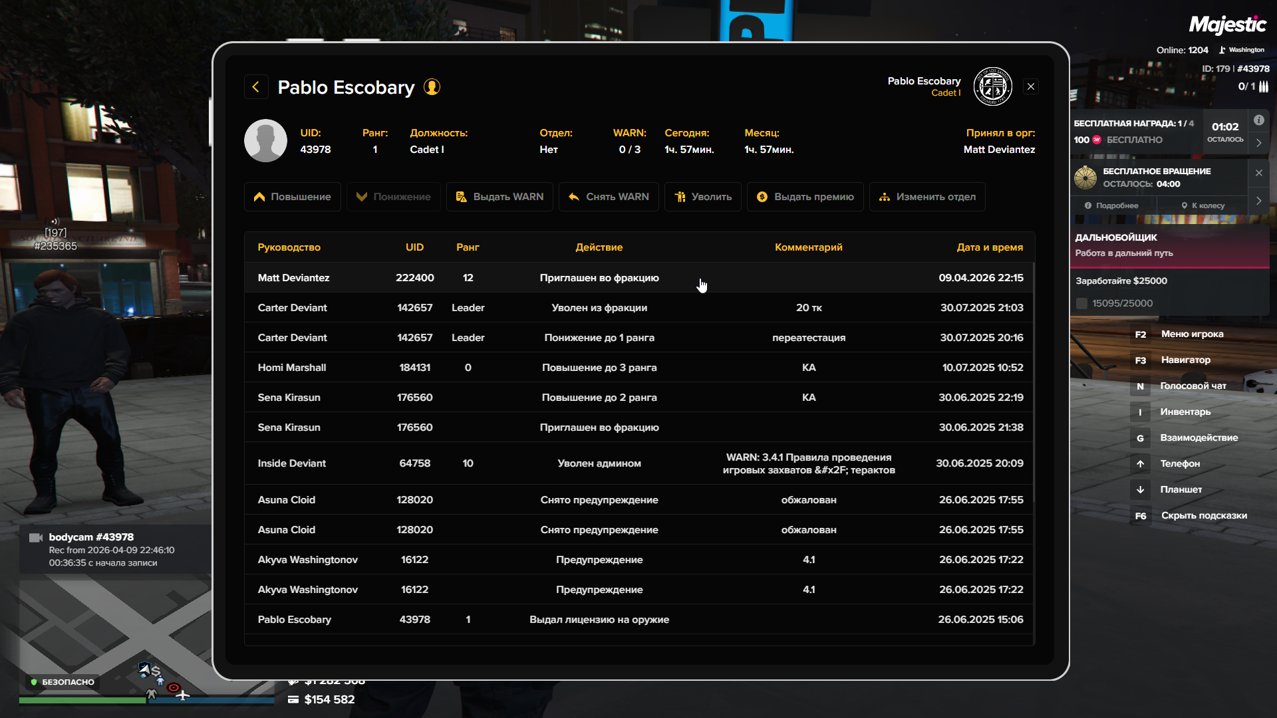Click the Подробнее details link
1277x718 pixels.
click(1111, 205)
